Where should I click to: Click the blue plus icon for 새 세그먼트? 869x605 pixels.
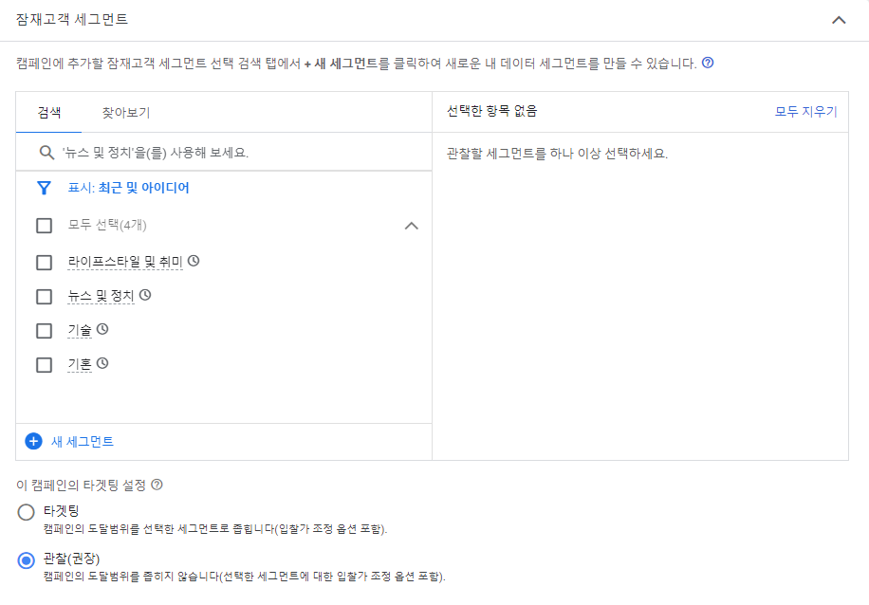click(33, 442)
